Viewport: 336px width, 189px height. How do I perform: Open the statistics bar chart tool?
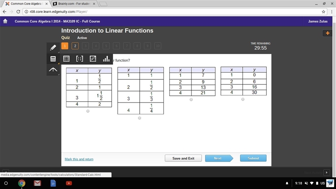coord(106,59)
